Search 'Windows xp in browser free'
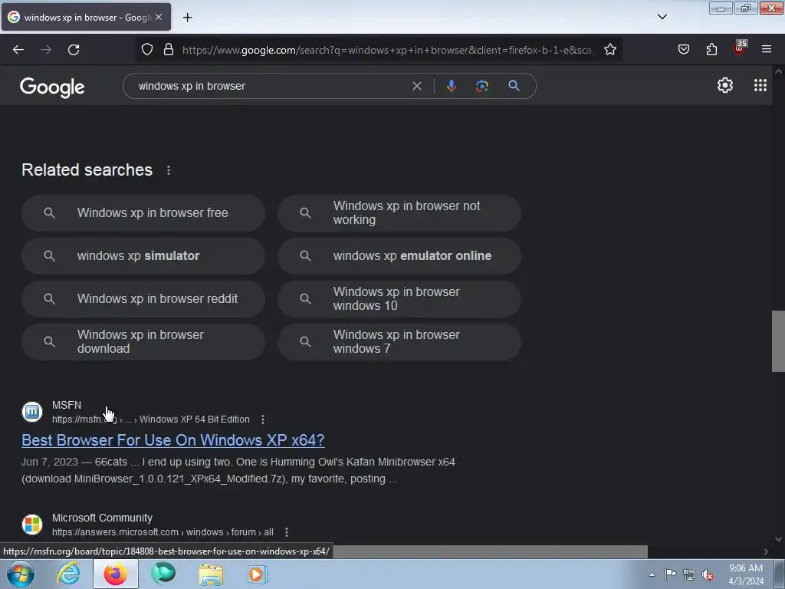Screen dimensions: 785x589 [x=143, y=213]
